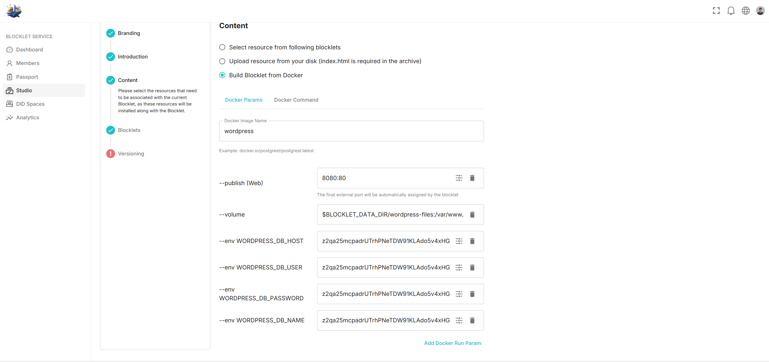The height and width of the screenshot is (362, 769).
Task: Open the Docker Params tab
Action: tap(244, 100)
